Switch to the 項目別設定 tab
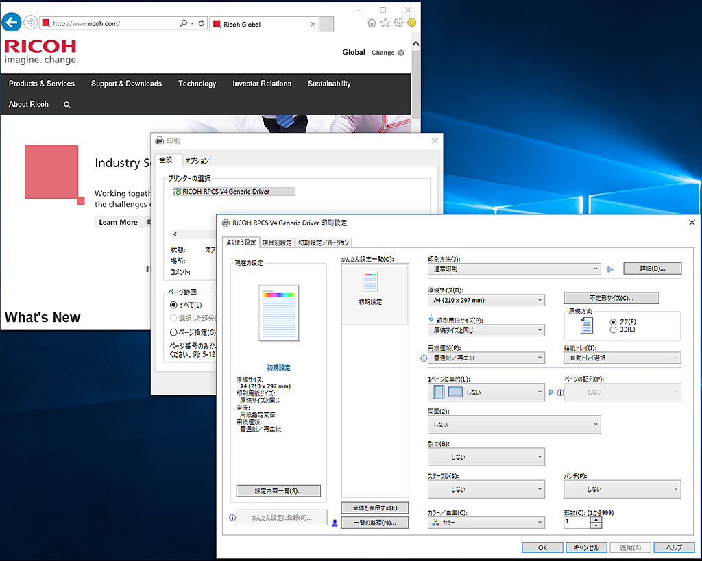The image size is (702, 561). tap(277, 242)
